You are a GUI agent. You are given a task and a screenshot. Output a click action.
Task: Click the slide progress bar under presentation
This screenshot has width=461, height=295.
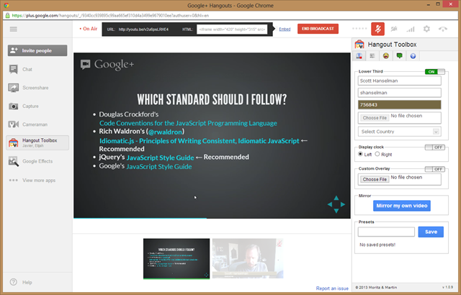212,218
